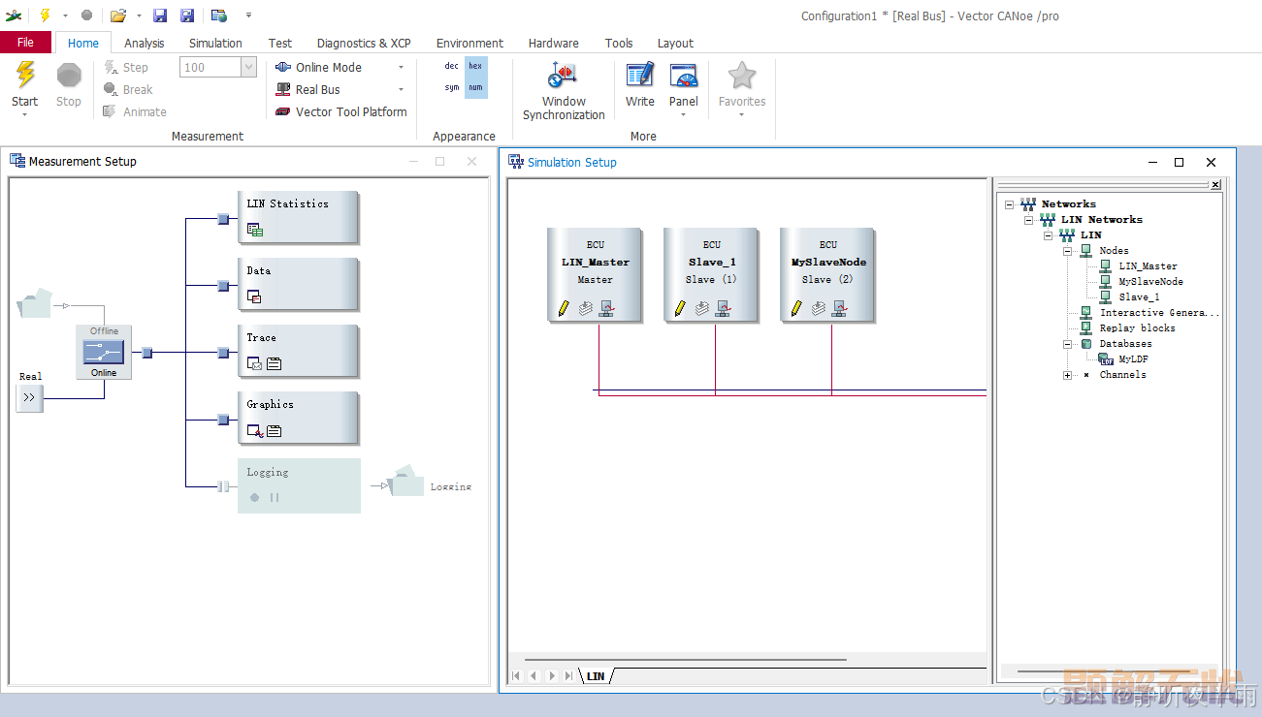The width and height of the screenshot is (1262, 717).
Task: Start the measurement with the lightning icon
Action: pos(25,75)
